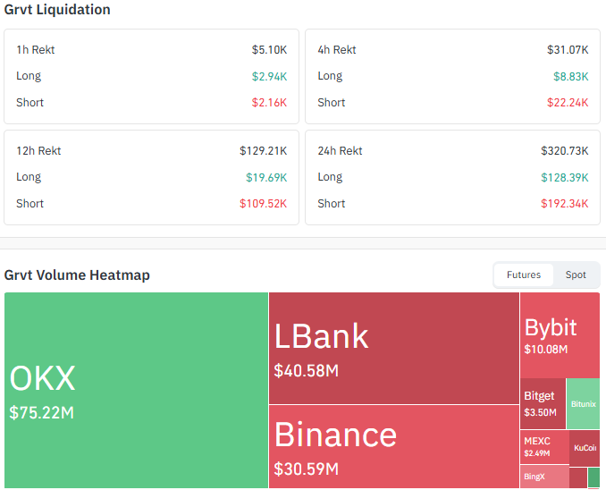Select the Bitunix heatmap tile
Image resolution: width=606 pixels, height=490 pixels.
tap(583, 404)
